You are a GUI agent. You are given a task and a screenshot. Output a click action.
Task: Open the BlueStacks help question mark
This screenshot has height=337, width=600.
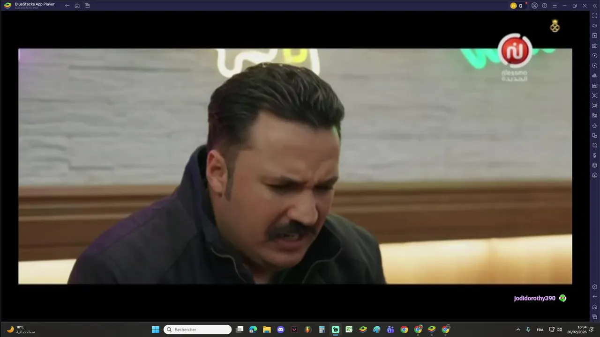click(x=544, y=6)
